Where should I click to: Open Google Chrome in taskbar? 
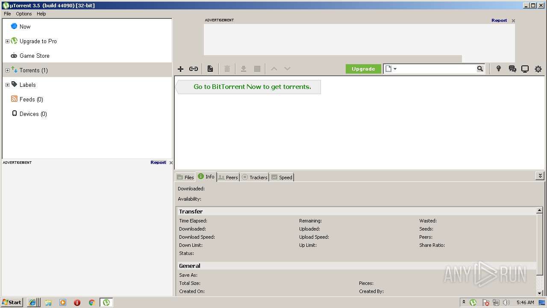(x=91, y=302)
